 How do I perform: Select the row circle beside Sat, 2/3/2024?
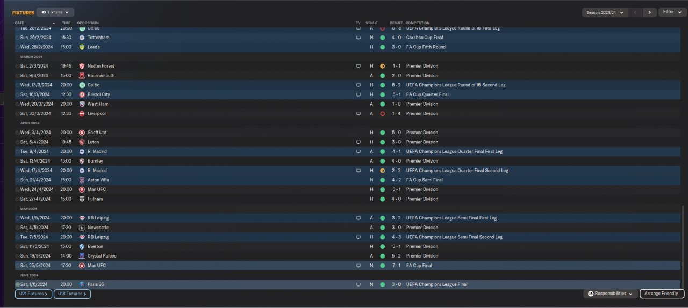(18, 66)
